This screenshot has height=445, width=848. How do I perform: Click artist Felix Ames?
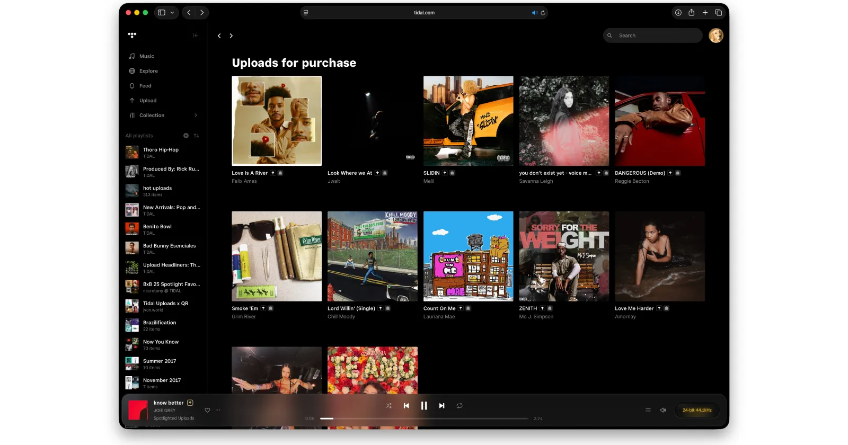pyautogui.click(x=244, y=181)
